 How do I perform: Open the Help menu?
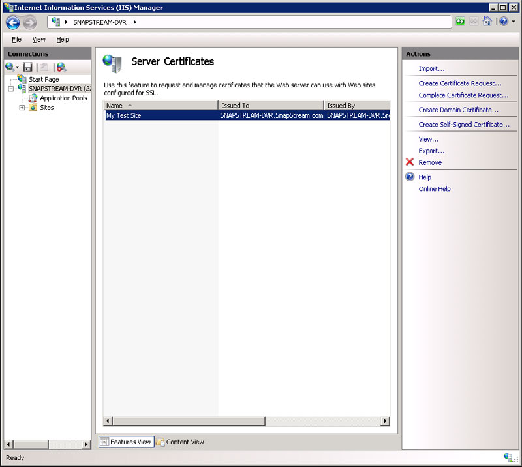pyautogui.click(x=62, y=40)
